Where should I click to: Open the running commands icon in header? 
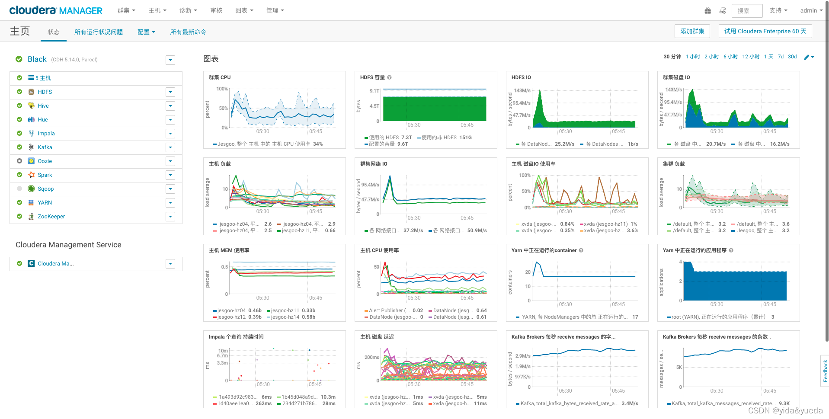coord(723,10)
